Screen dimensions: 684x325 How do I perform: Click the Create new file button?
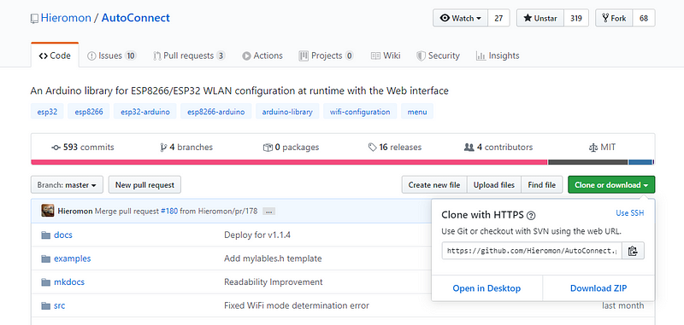point(434,185)
